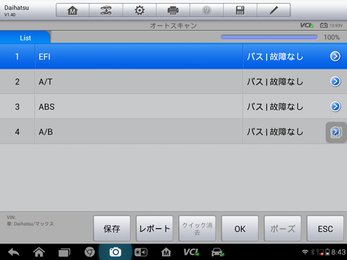Select the A/T system name
The image size is (347, 260).
46,82
